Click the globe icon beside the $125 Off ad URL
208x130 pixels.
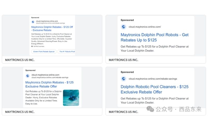(x=33, y=22)
